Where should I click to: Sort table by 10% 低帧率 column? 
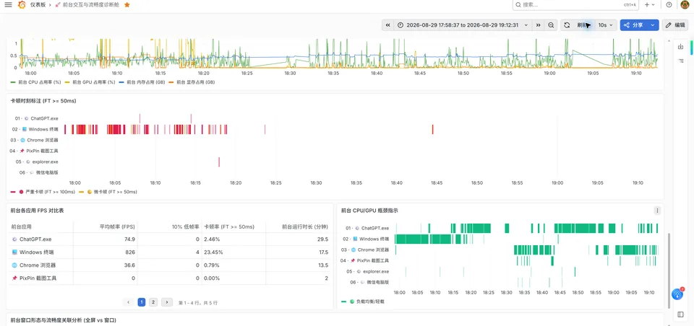pos(186,226)
